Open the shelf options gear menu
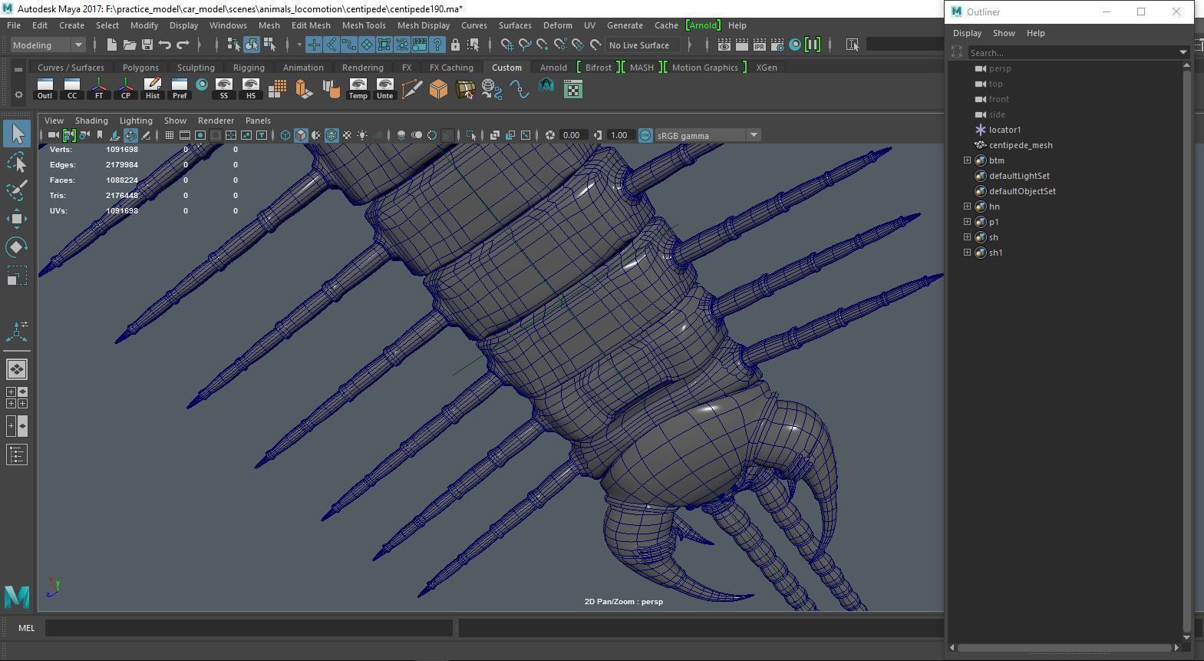This screenshot has width=1204, height=661. click(x=18, y=94)
